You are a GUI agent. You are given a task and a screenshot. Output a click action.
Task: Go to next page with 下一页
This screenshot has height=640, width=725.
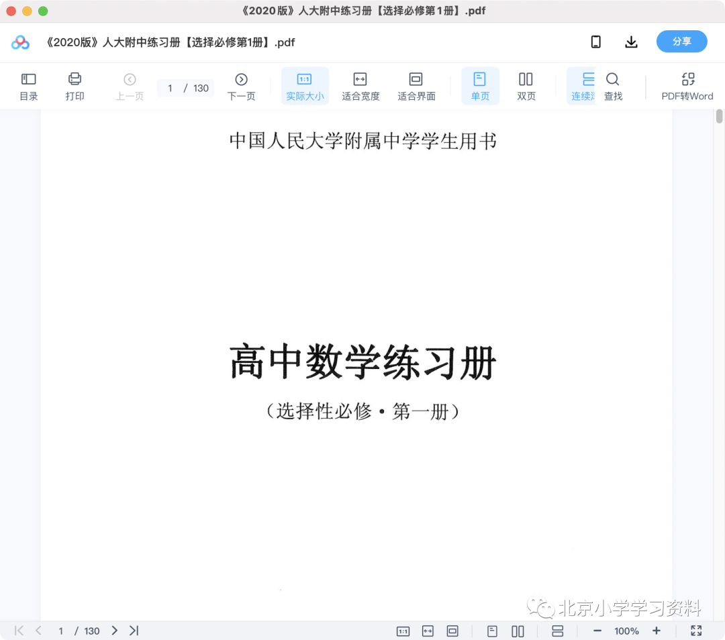242,87
